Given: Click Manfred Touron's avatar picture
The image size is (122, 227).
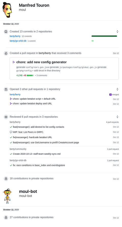Looking at the screenshot, I should click(7, 10).
